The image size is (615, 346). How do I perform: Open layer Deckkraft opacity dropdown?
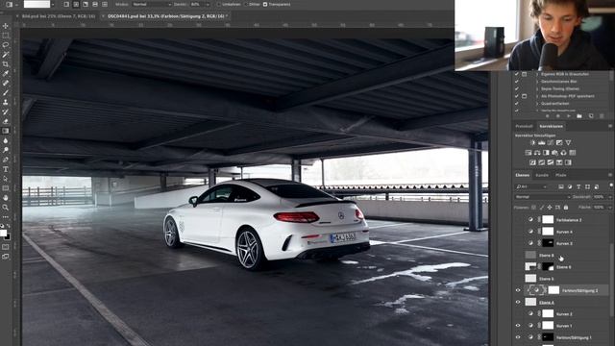(x=610, y=196)
